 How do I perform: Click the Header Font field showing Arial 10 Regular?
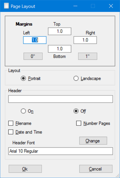61,151
